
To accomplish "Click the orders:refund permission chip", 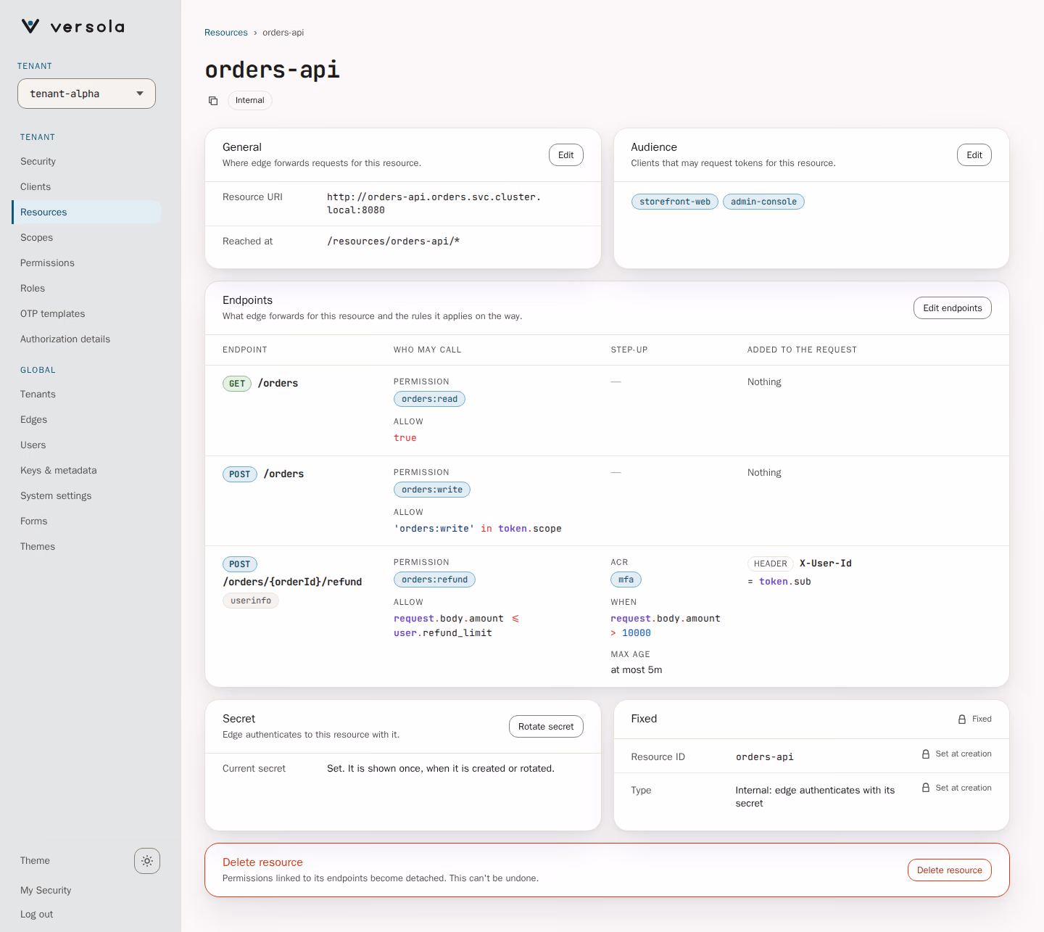I will click(x=435, y=580).
